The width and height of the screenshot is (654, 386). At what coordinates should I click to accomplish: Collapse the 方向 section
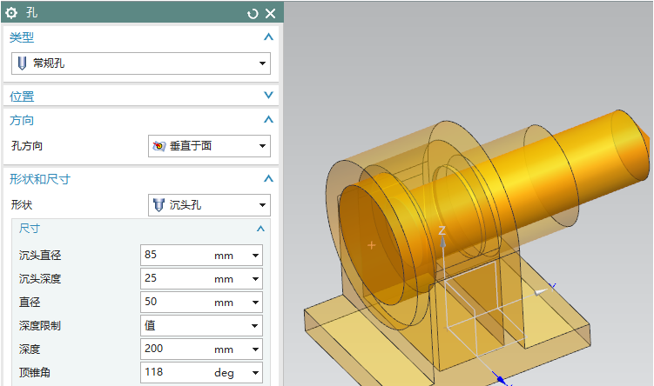[x=268, y=120]
